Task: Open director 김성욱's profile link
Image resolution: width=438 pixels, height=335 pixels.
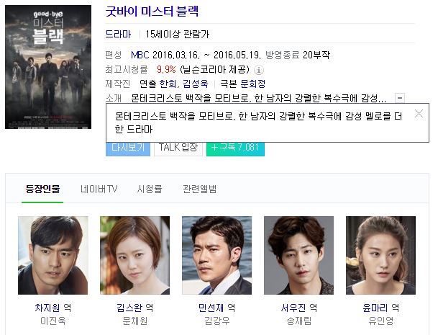Action: tap(195, 84)
